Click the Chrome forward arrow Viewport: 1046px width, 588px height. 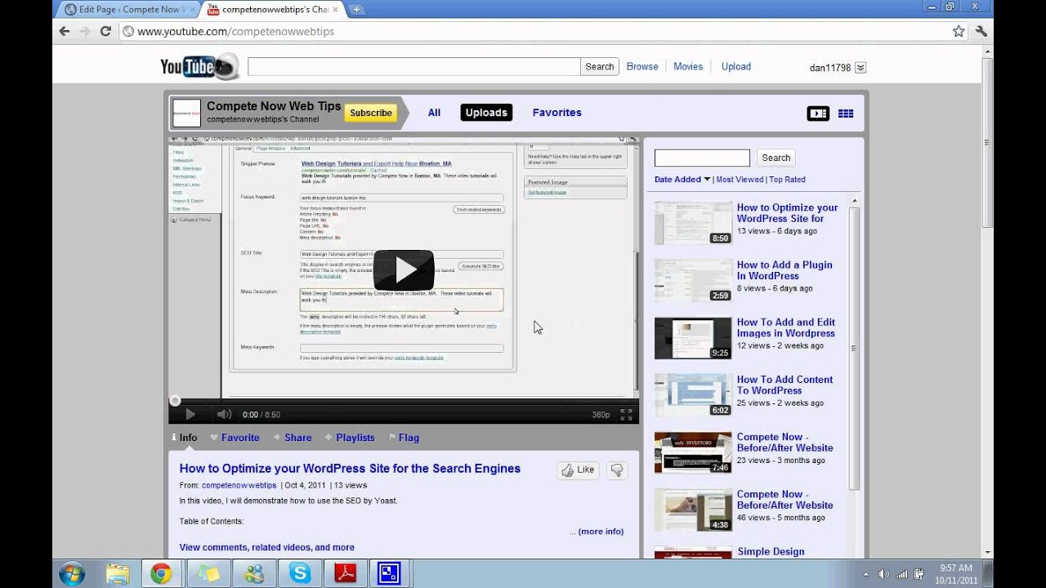click(x=84, y=31)
